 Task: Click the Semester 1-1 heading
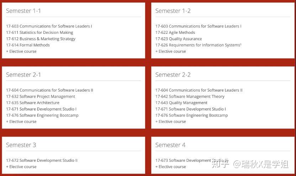23,11
